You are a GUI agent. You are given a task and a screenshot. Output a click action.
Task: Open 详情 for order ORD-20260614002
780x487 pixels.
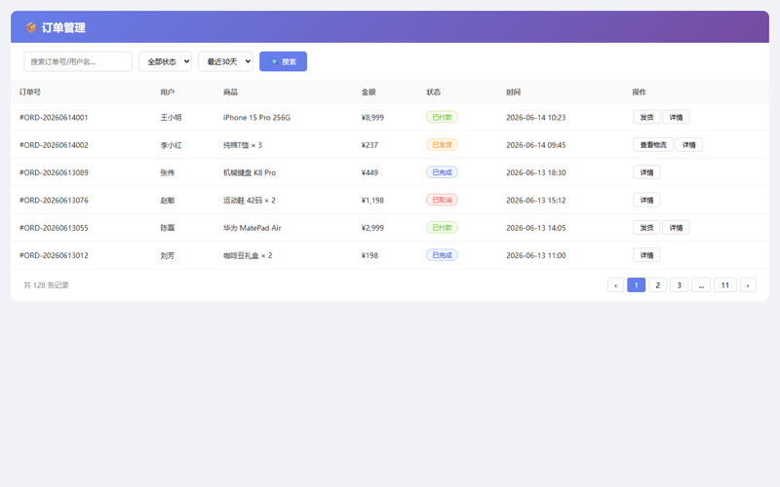[688, 145]
